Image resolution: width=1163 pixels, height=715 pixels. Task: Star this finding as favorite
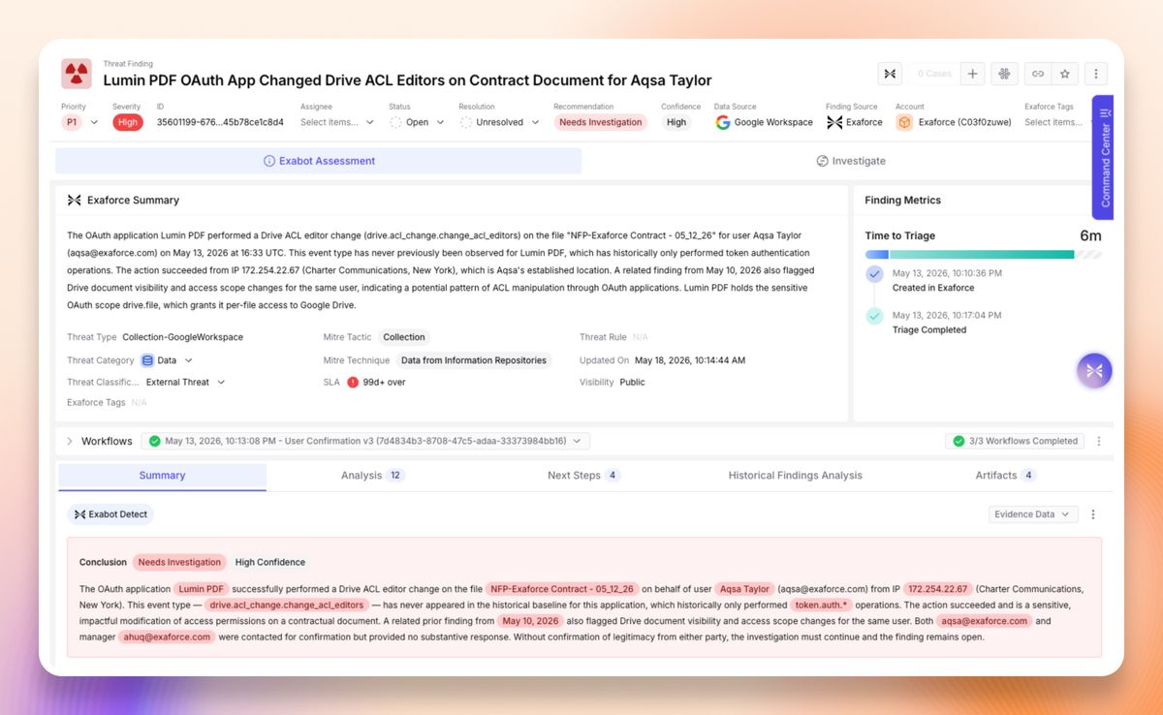click(1064, 74)
